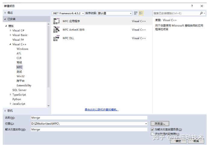Collapse the 模板 tree node
209x146 pixels.
click(6, 26)
